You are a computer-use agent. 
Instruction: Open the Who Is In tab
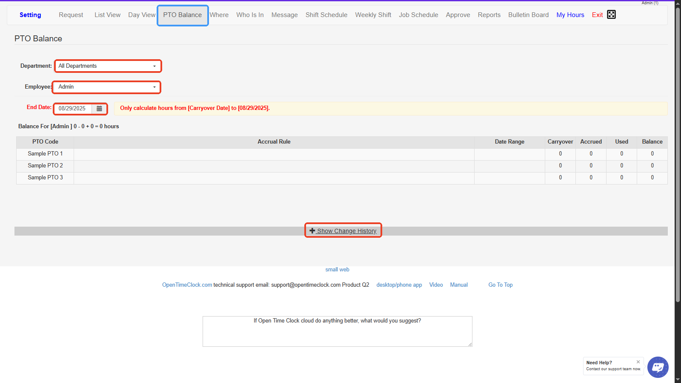point(250,15)
